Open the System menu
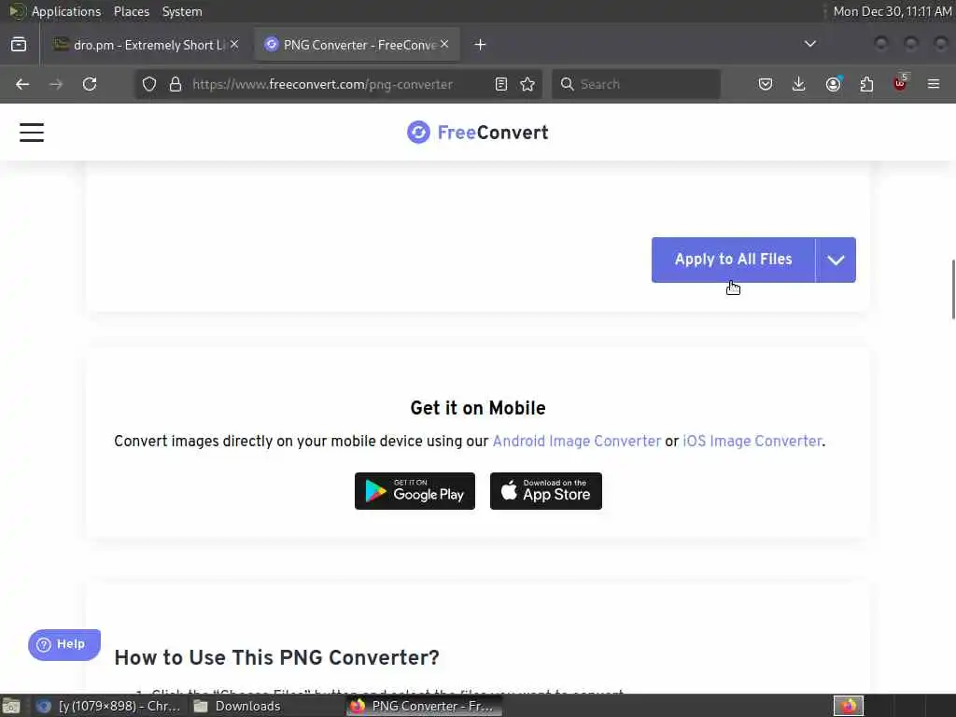The width and height of the screenshot is (956, 717). (x=182, y=11)
